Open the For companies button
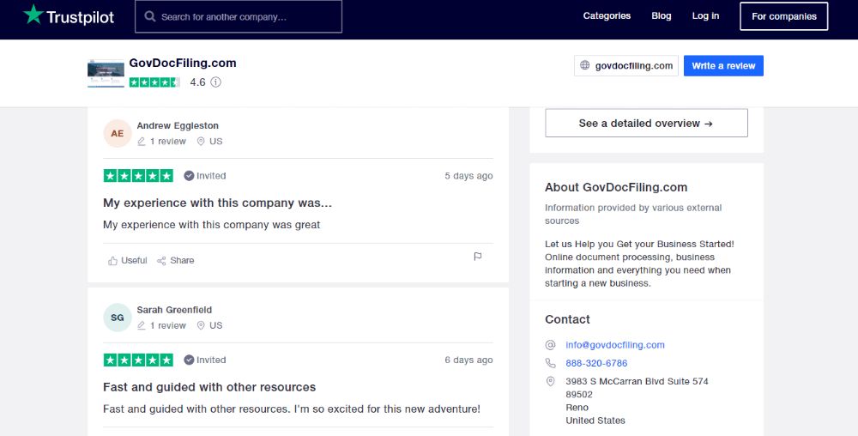This screenshot has height=436, width=858. tap(783, 16)
